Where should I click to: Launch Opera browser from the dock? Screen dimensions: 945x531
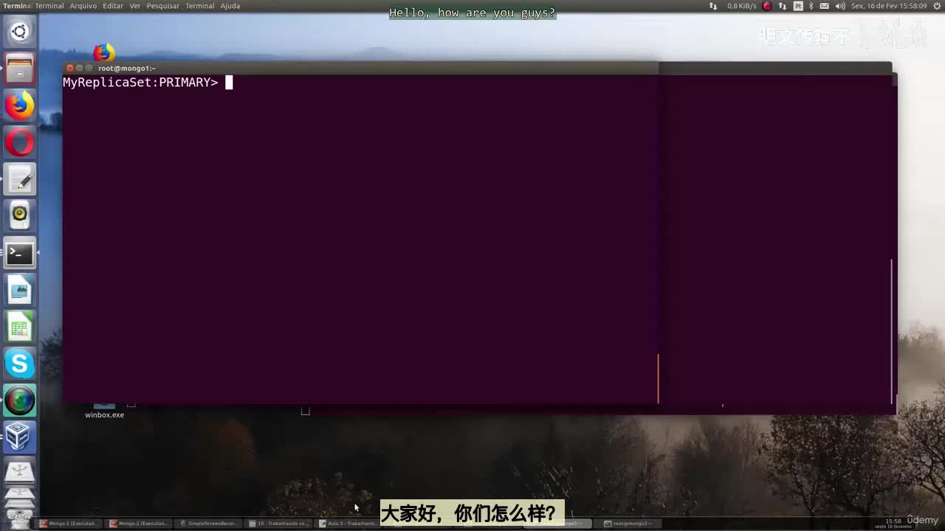pos(19,142)
